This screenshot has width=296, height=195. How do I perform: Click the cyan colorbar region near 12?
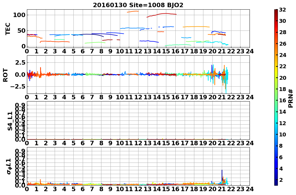pos(276,123)
